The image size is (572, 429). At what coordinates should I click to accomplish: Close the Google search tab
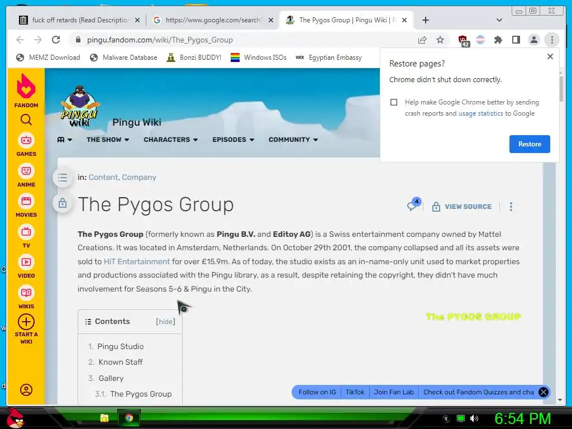[271, 20]
